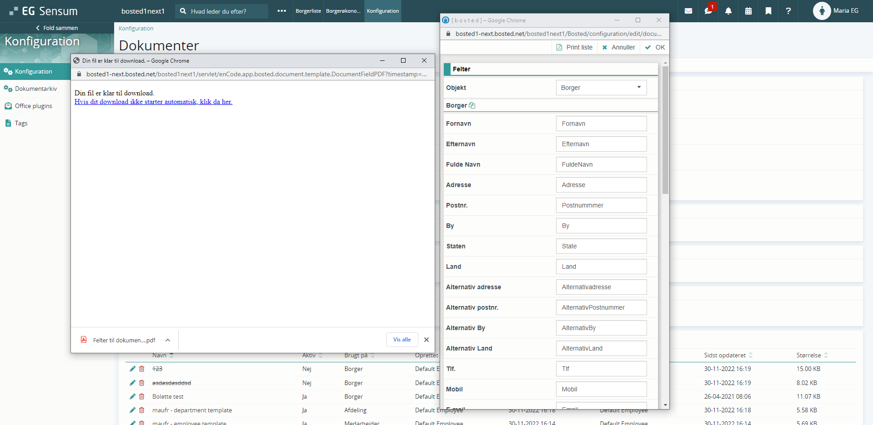Click the PDF file icon in download bar
This screenshot has width=873, height=425.
84,340
